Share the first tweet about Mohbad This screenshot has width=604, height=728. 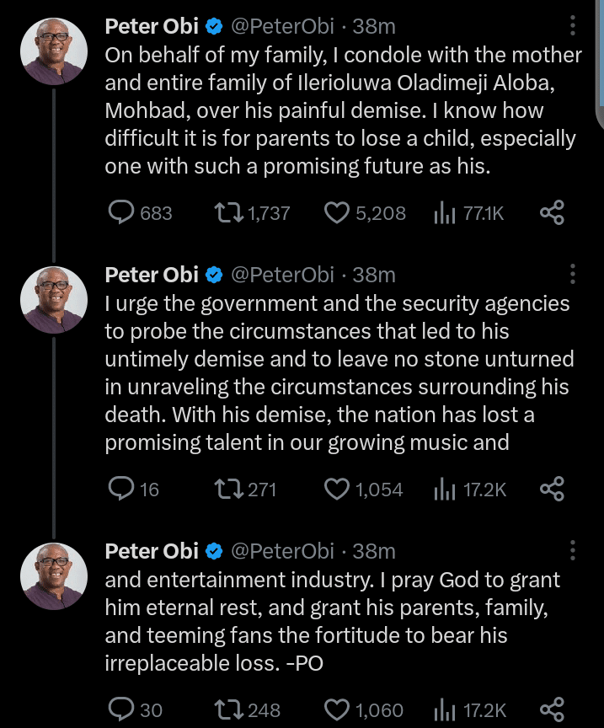[551, 213]
